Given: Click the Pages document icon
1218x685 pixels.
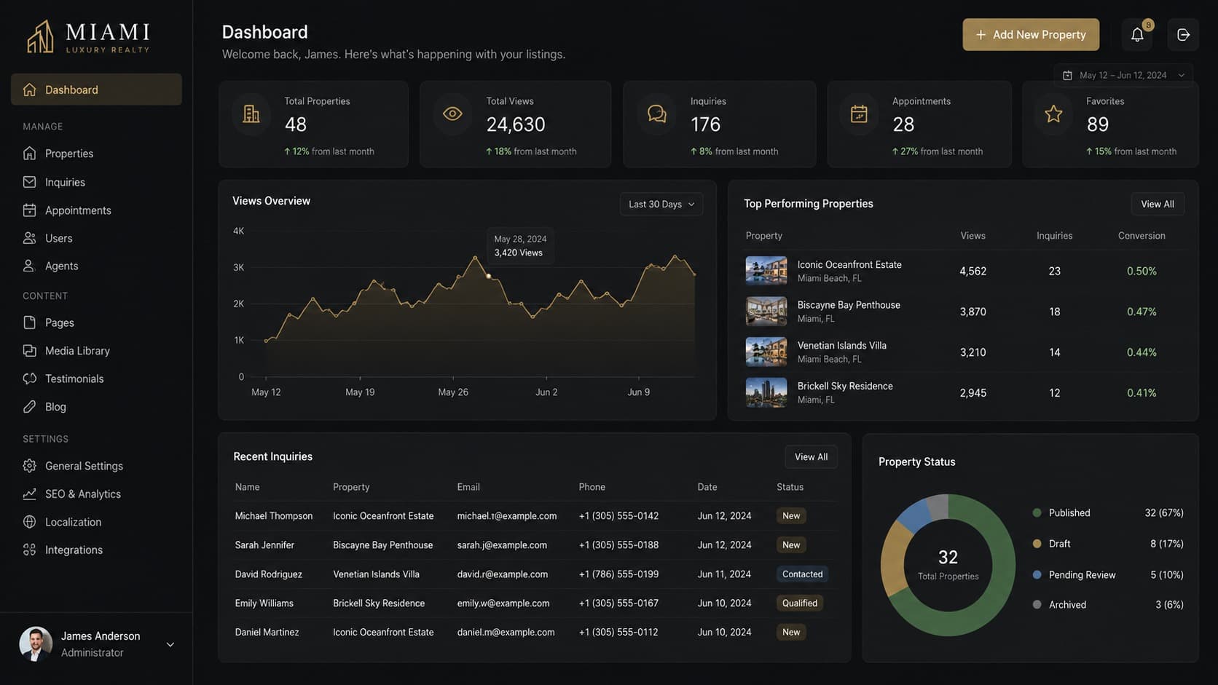Looking at the screenshot, I should click(29, 322).
